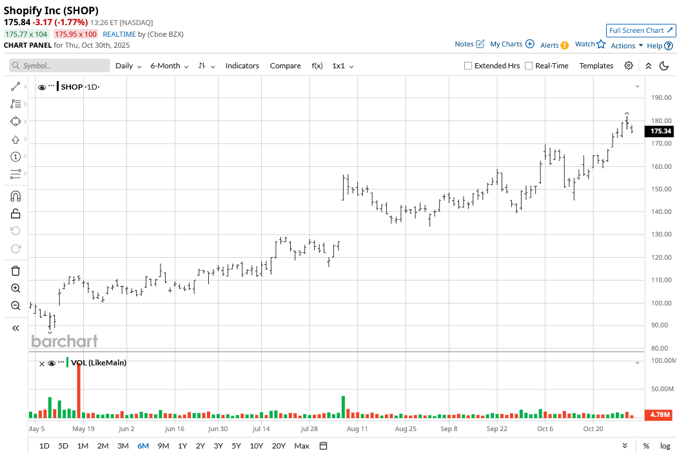Select the 3M time range
Screen dimensions: 677x453
123,446
